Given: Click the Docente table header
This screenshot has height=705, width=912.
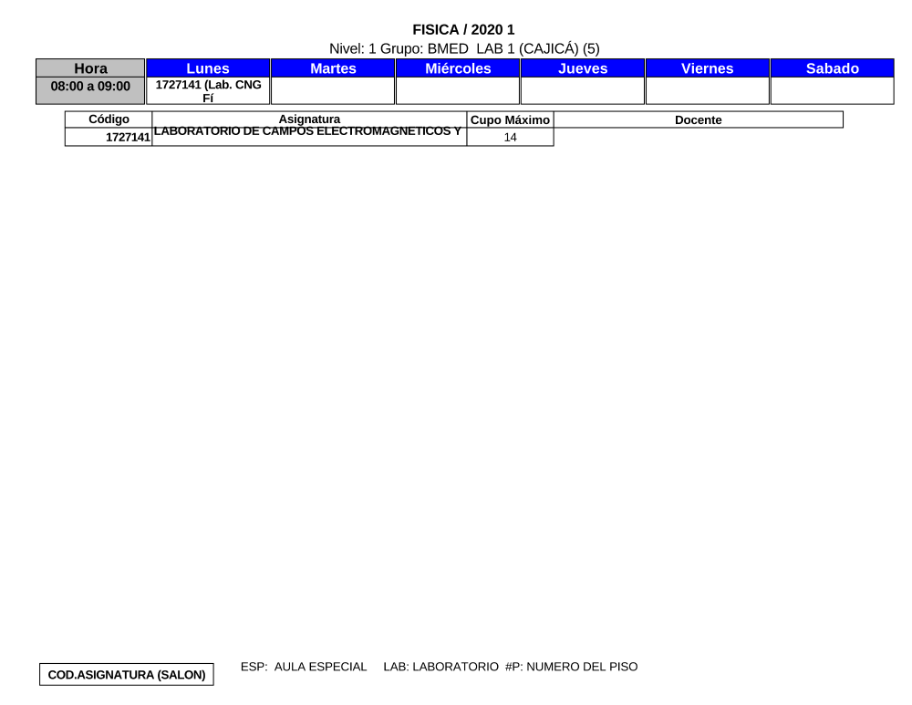Looking at the screenshot, I should click(698, 119).
